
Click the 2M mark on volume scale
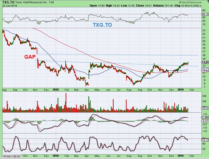point(204,101)
